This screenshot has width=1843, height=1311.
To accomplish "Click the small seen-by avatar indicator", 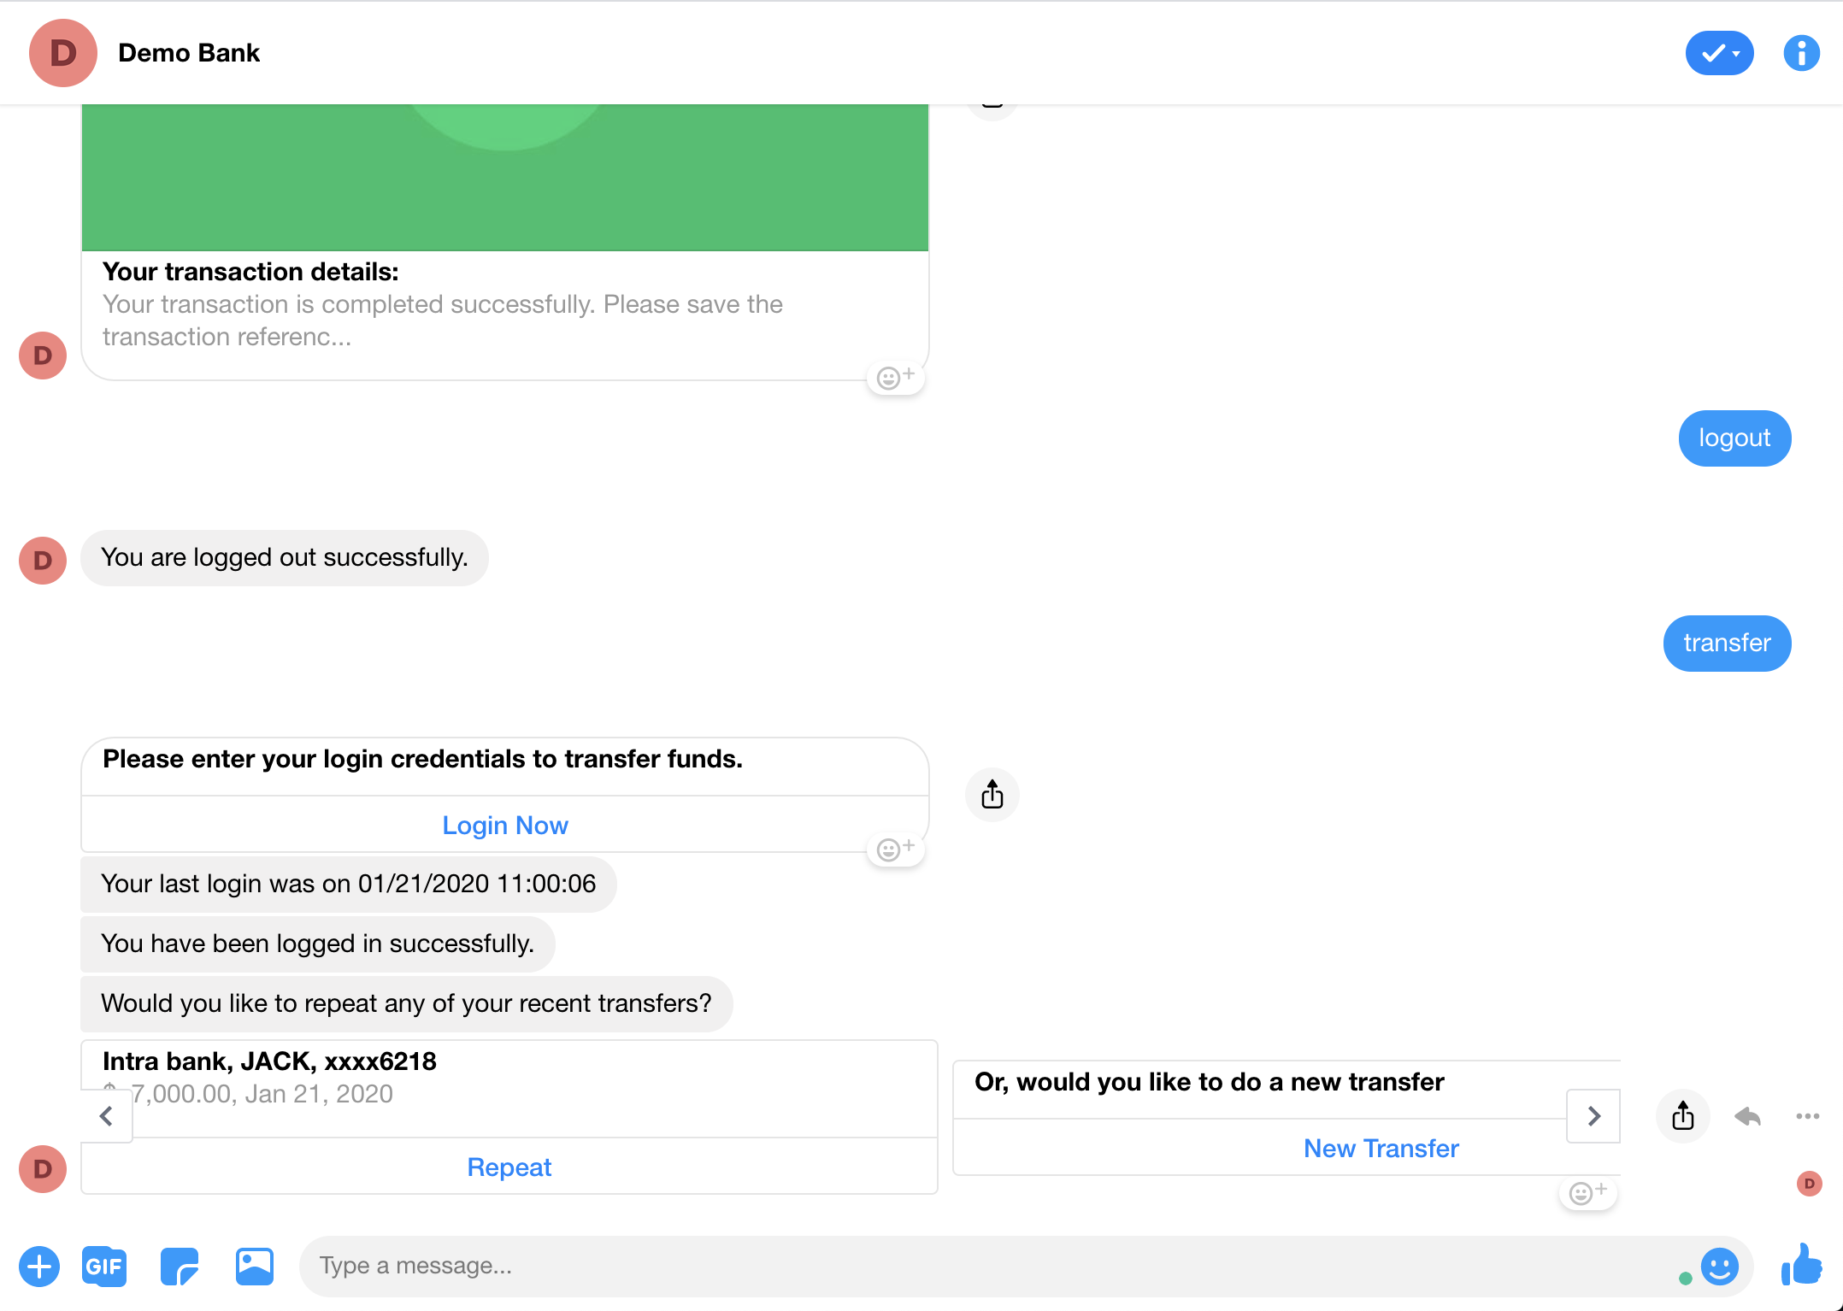I will click(x=1809, y=1184).
